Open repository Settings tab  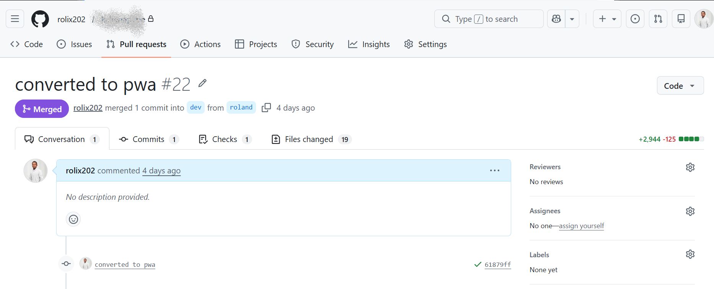425,44
